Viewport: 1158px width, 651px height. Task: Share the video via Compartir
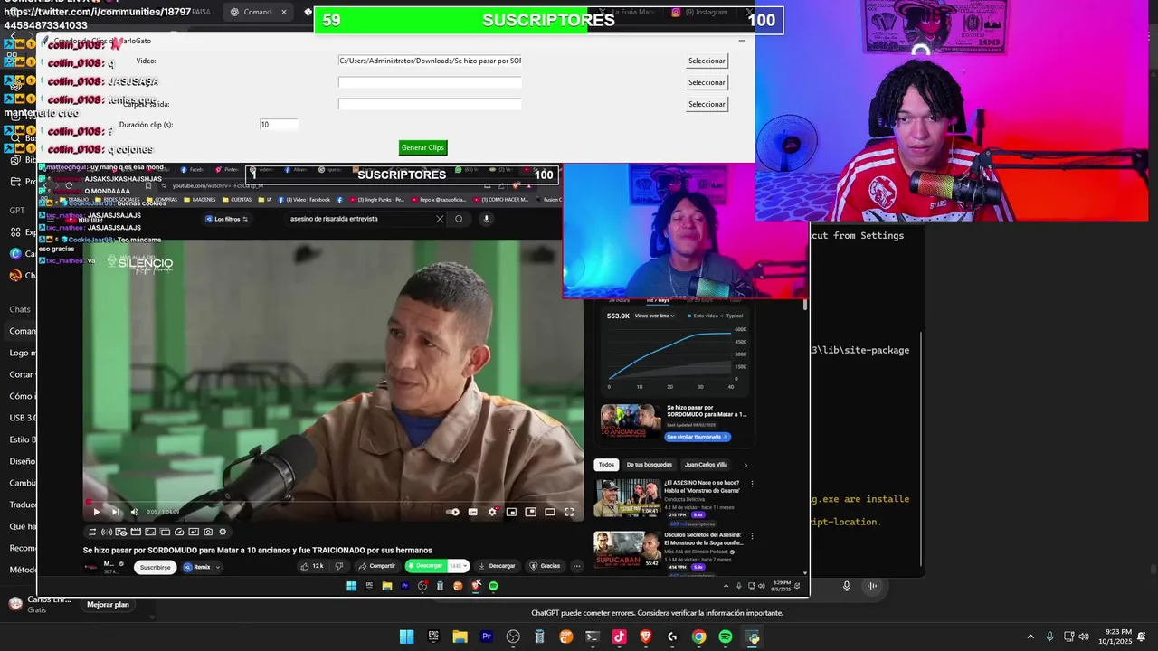[x=376, y=566]
